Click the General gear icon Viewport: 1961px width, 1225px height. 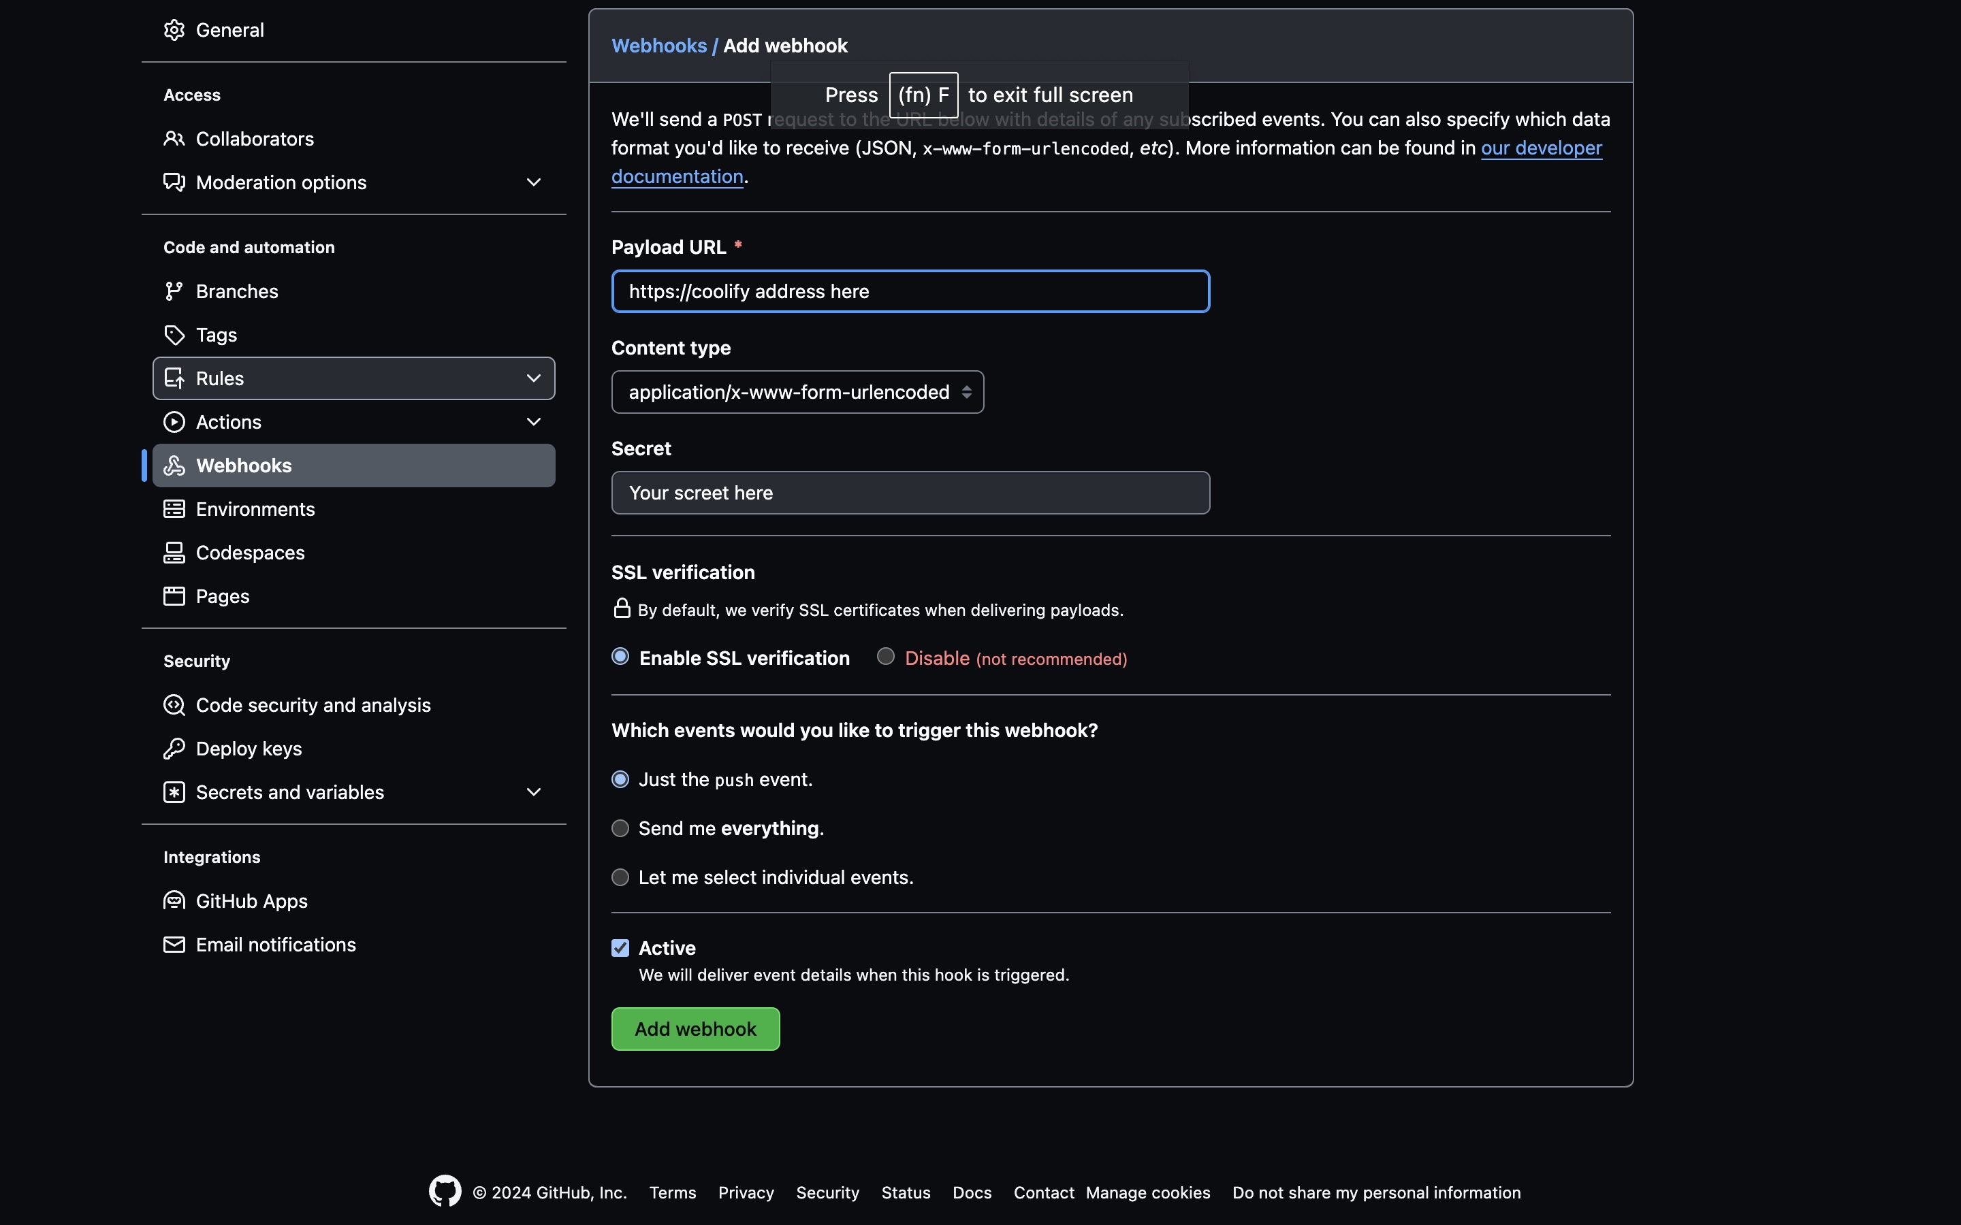[x=174, y=30]
